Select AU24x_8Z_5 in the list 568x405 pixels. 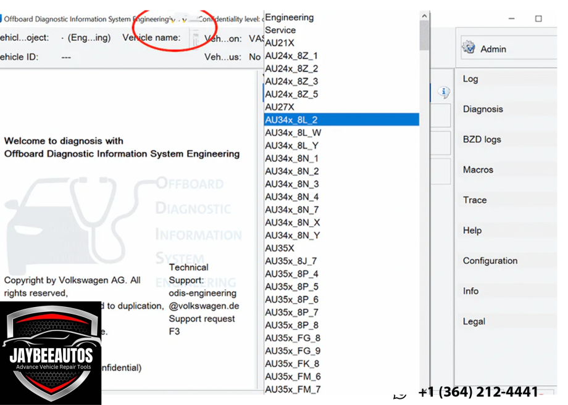(x=341, y=94)
